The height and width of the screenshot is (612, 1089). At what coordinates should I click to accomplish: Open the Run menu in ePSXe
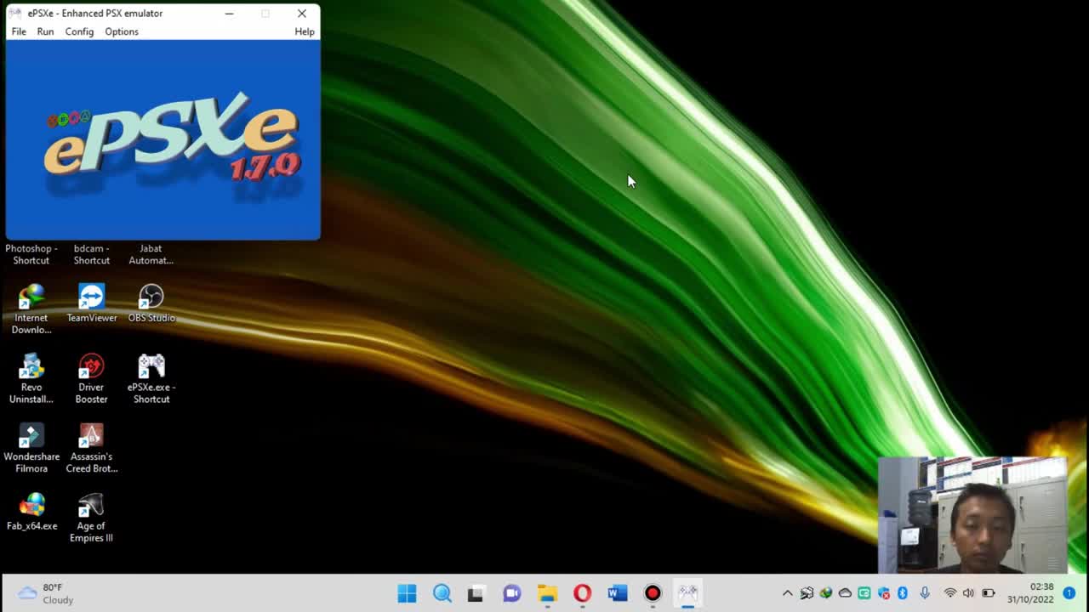tap(45, 31)
